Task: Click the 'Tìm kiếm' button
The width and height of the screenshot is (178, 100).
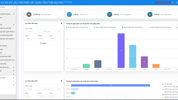Action: coord(43,43)
